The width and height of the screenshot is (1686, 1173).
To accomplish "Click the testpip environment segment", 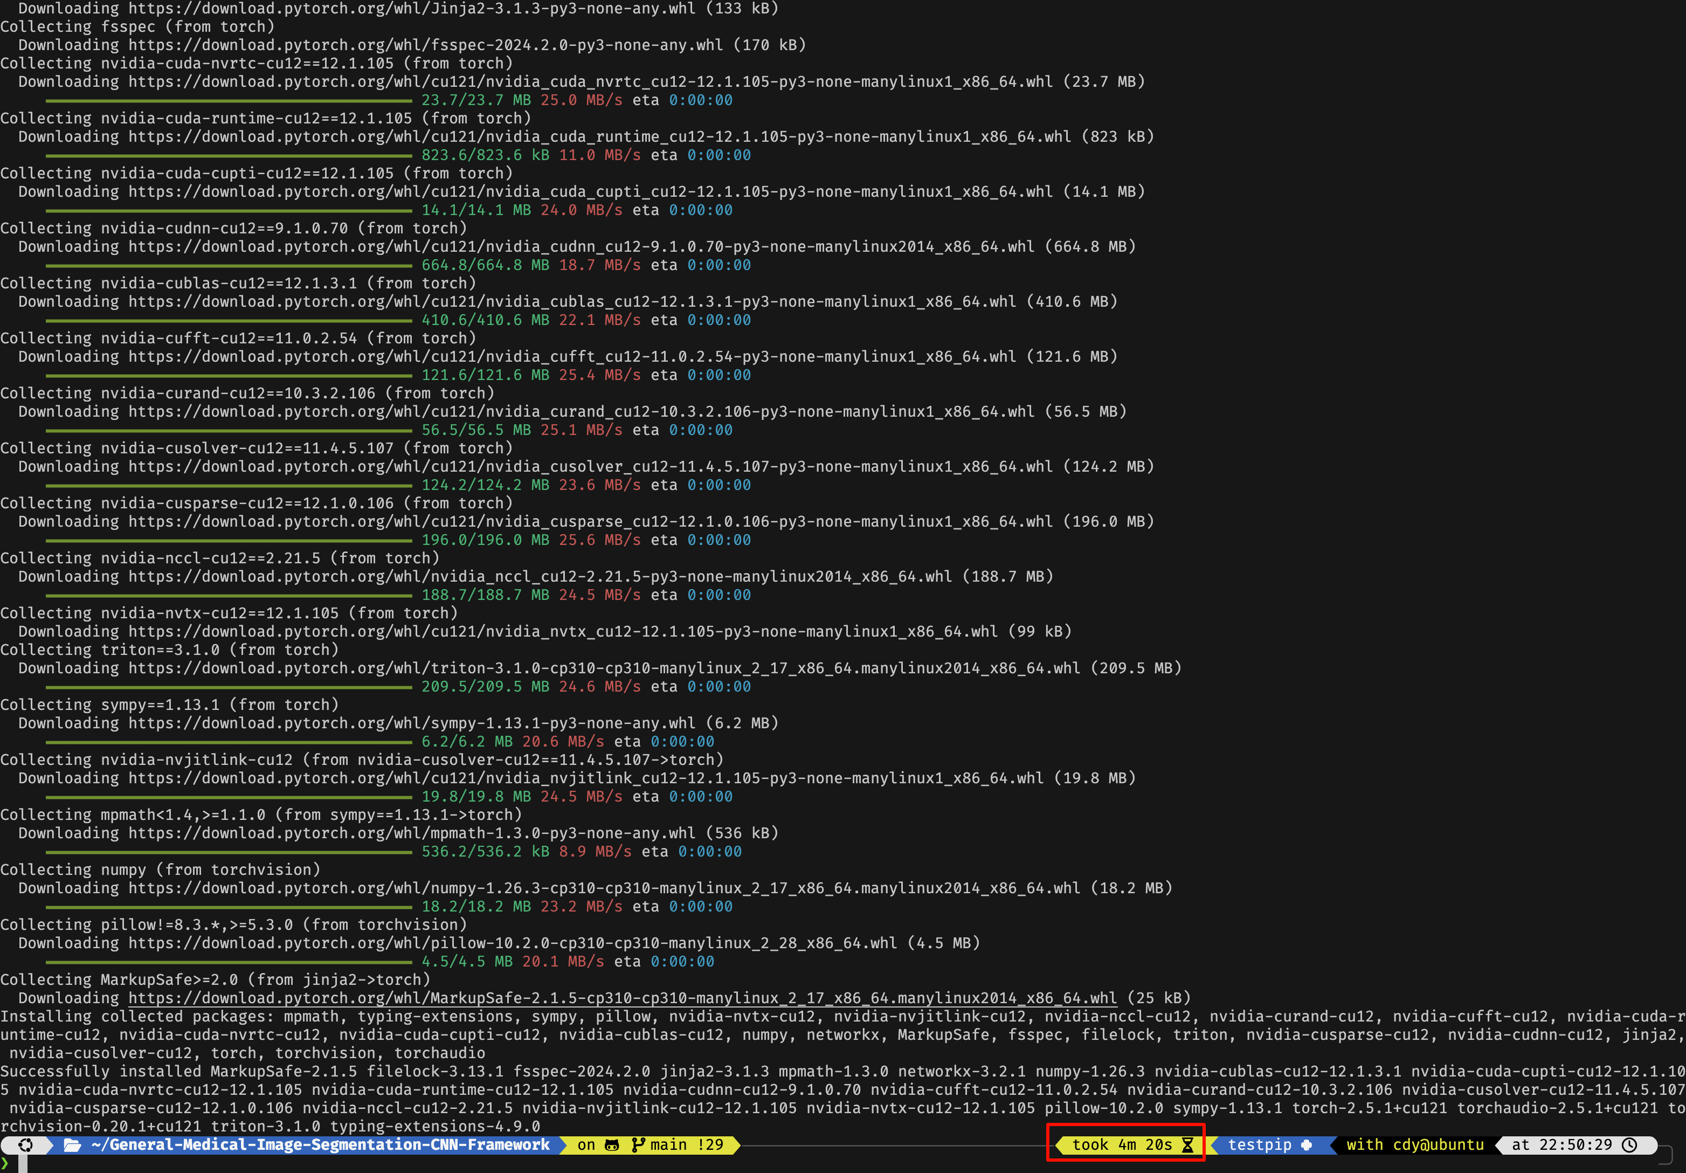I will coord(1259,1145).
